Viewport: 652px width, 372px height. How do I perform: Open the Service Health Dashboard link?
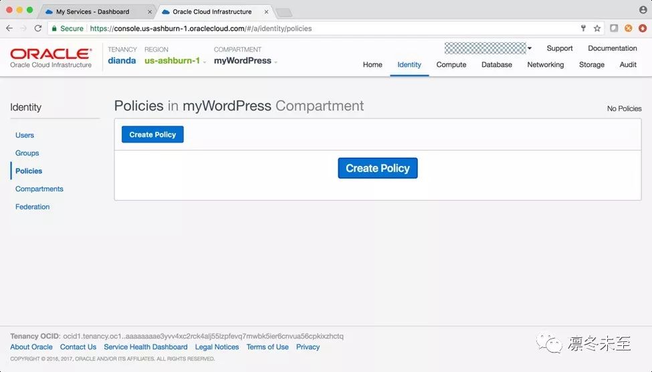[x=146, y=347]
